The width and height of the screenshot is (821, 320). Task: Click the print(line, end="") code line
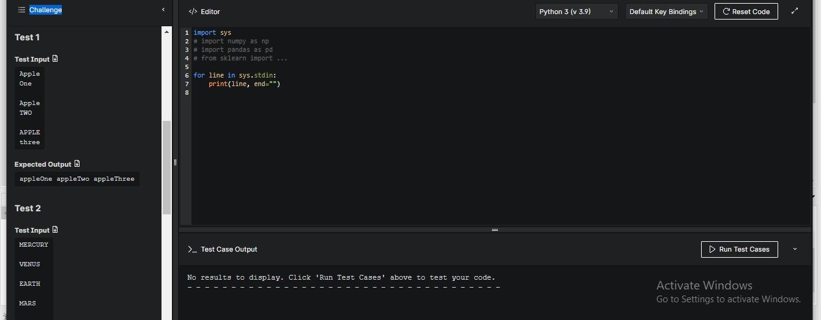point(244,84)
